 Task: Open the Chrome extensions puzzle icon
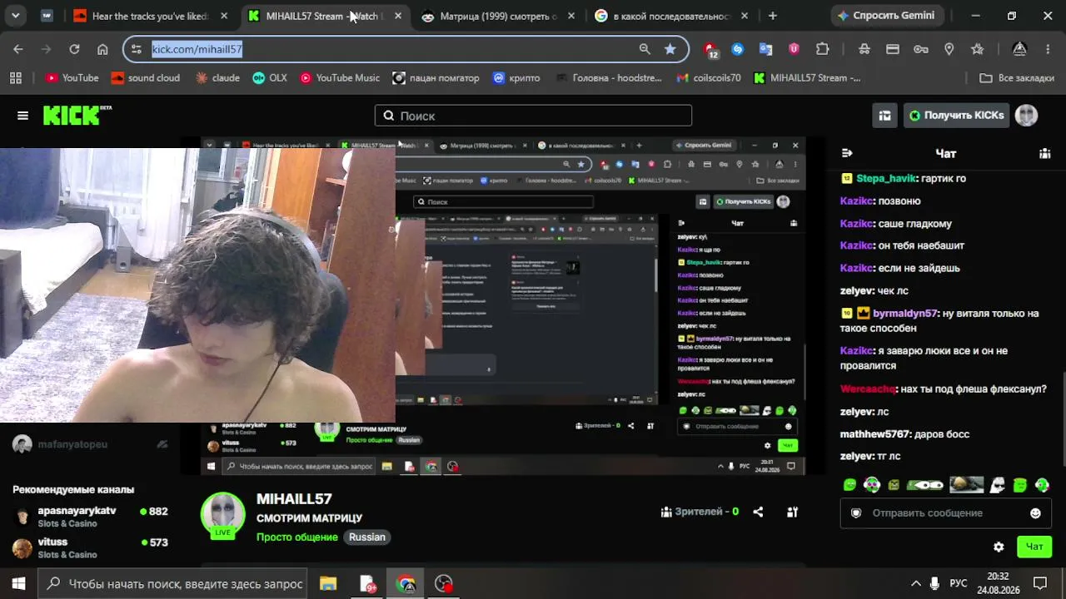[822, 49]
